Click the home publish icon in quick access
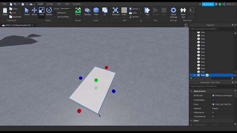Image resolution: width=237 pixels, height=133 pixels. (23, 4)
